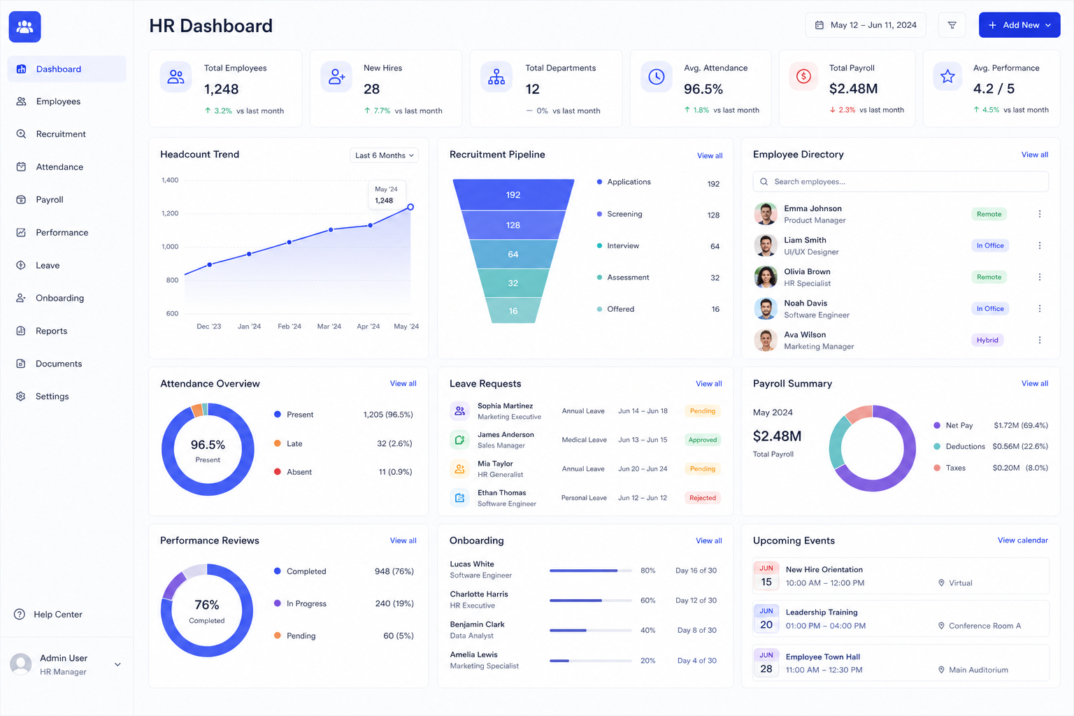1074x716 pixels.
Task: Go to Employees in the sidebar
Action: 66,101
